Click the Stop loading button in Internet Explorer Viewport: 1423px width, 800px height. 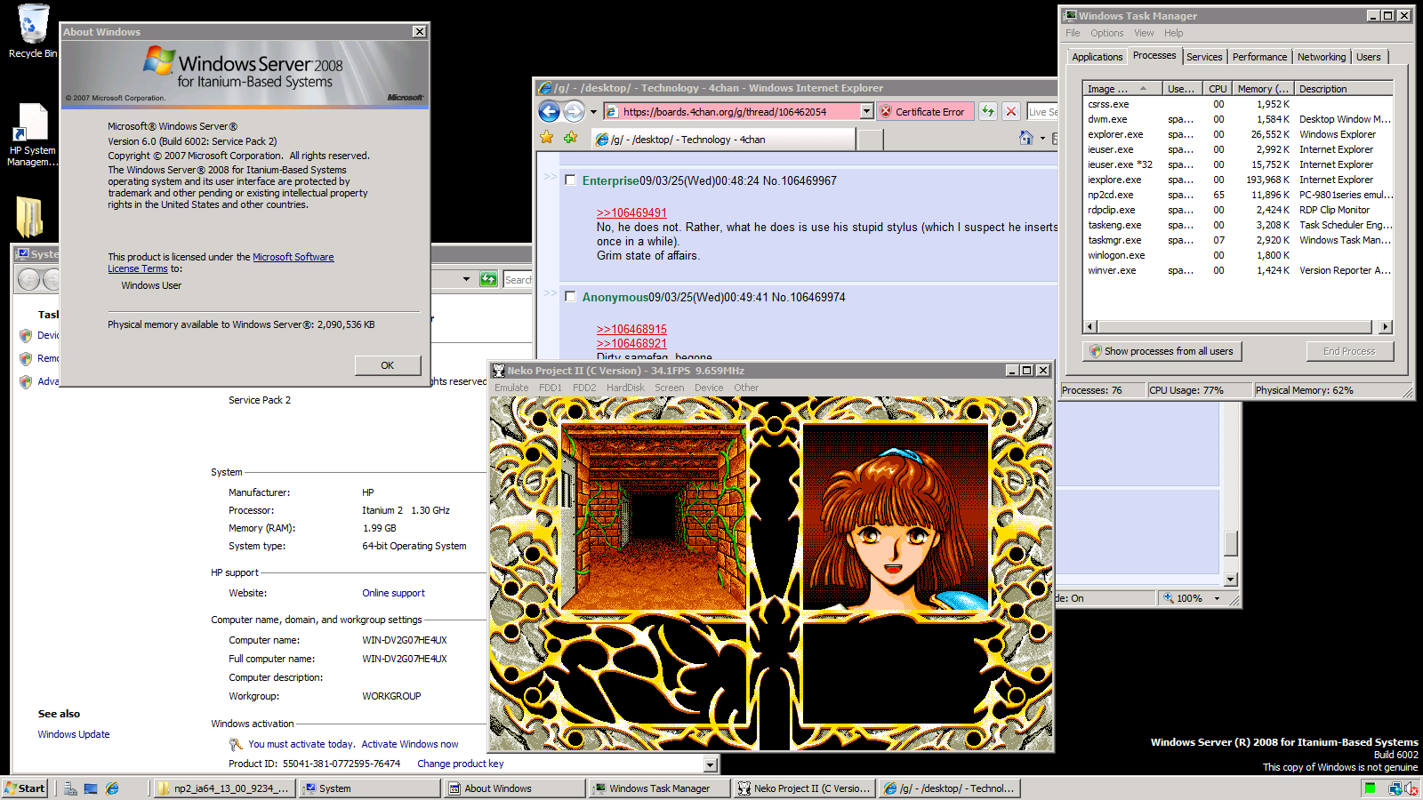click(1011, 111)
